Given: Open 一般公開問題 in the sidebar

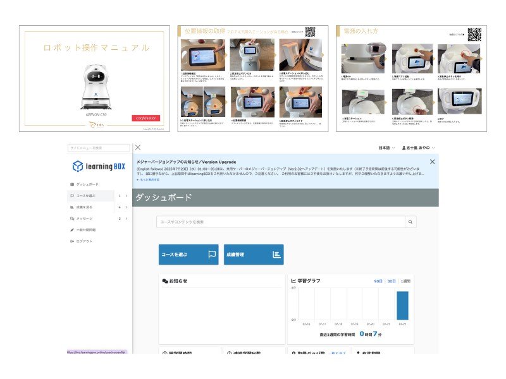Looking at the screenshot, I should pos(87,230).
